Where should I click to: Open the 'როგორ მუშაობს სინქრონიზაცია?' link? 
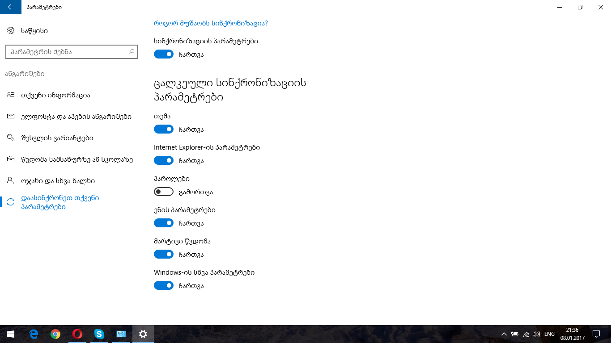[x=211, y=23]
